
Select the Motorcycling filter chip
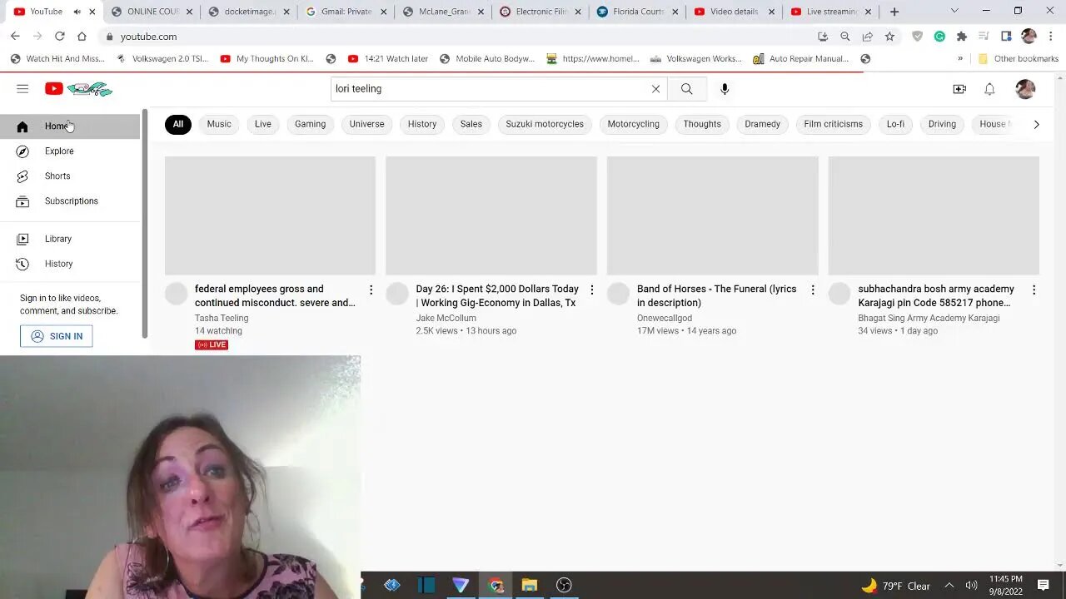point(633,124)
